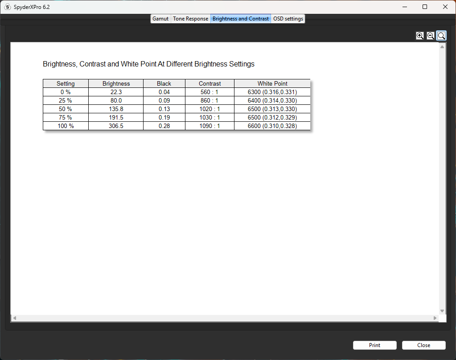Click the vertical scrollbar up arrow

tap(442, 47)
